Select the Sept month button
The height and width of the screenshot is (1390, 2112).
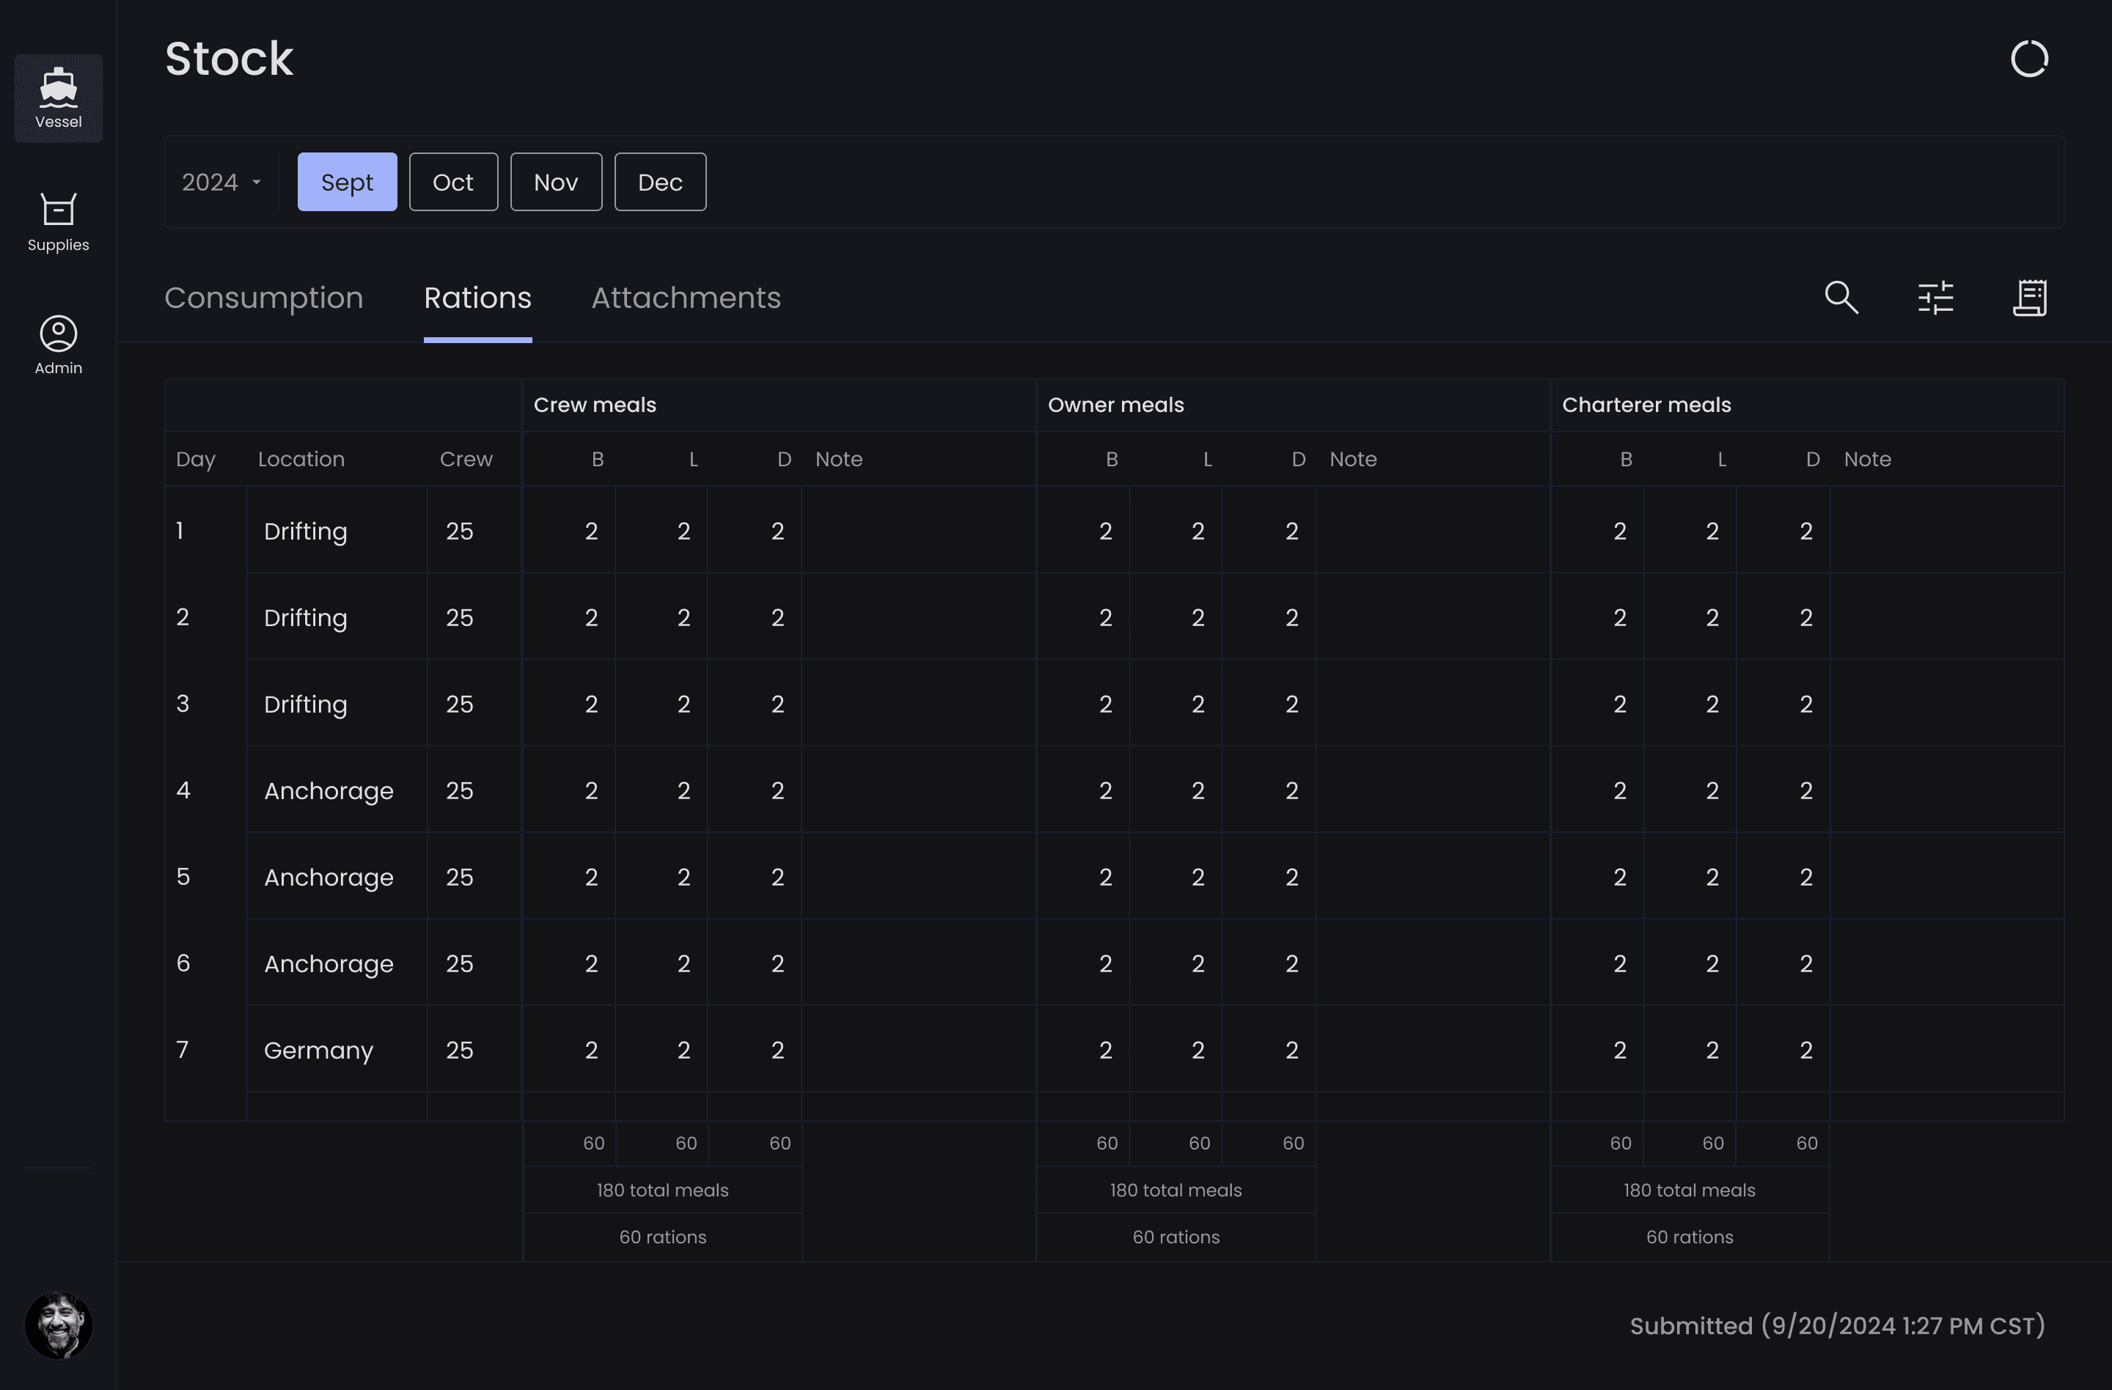pos(347,182)
